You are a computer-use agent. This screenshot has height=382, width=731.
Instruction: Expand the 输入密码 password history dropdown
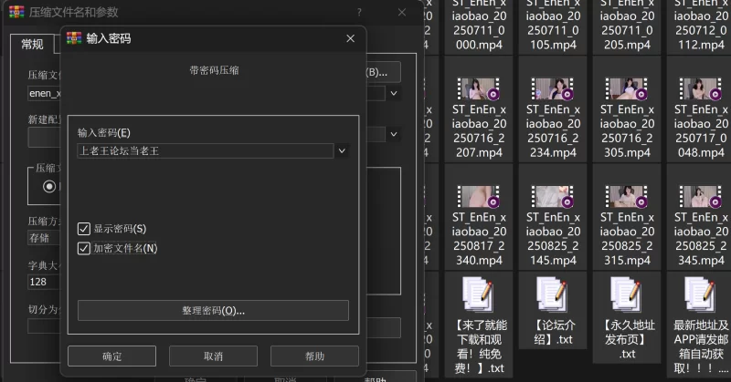click(x=342, y=150)
